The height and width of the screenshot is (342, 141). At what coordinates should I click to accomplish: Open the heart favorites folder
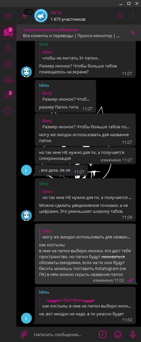pos(8,111)
